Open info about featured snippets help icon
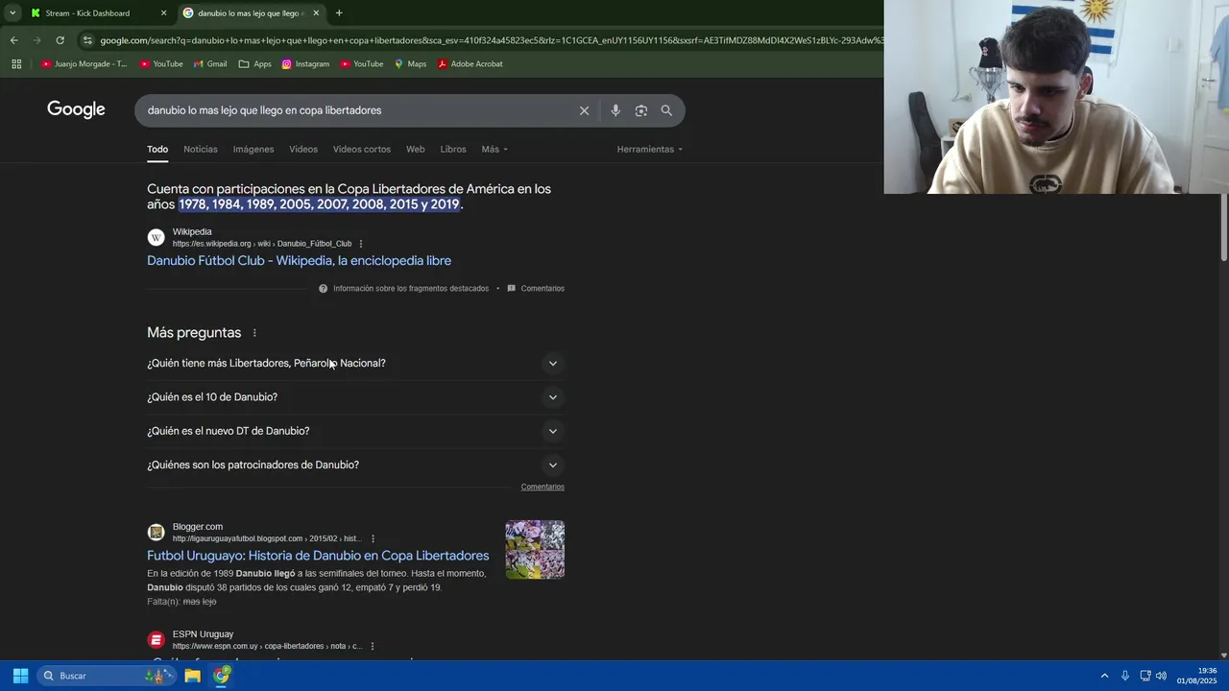Image resolution: width=1229 pixels, height=691 pixels. click(324, 288)
